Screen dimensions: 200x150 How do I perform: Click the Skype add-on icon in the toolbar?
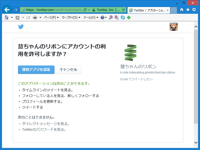[122, 17]
